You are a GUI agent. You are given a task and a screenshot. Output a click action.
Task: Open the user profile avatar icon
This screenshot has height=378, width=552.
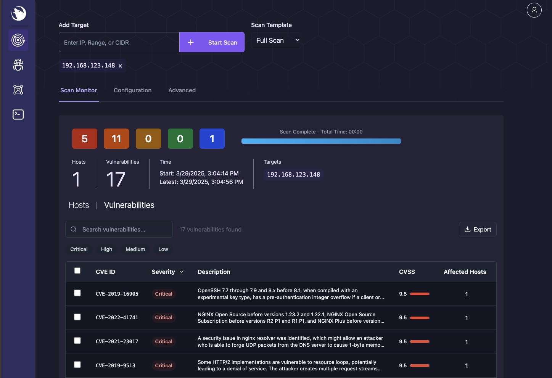point(534,10)
